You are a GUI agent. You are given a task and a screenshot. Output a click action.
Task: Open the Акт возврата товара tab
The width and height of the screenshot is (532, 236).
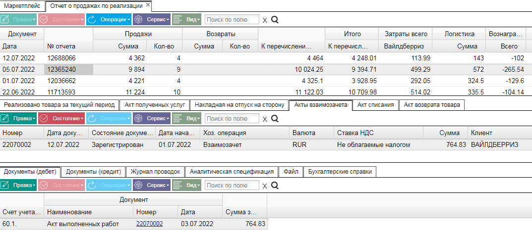click(431, 104)
